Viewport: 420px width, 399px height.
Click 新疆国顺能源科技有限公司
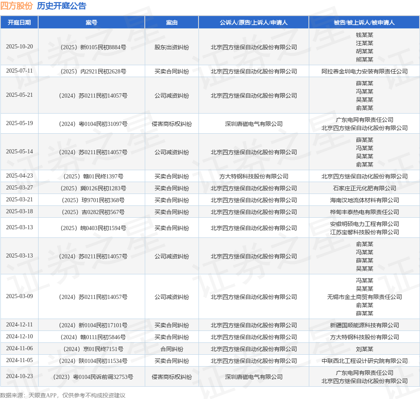(365, 325)
